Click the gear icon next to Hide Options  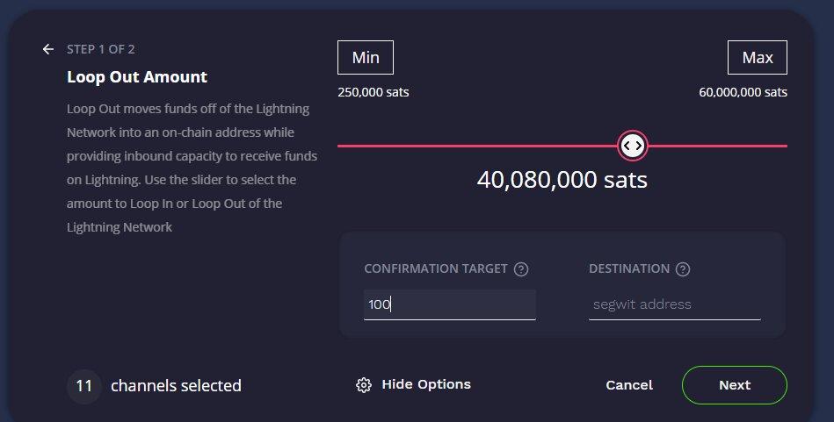(364, 385)
